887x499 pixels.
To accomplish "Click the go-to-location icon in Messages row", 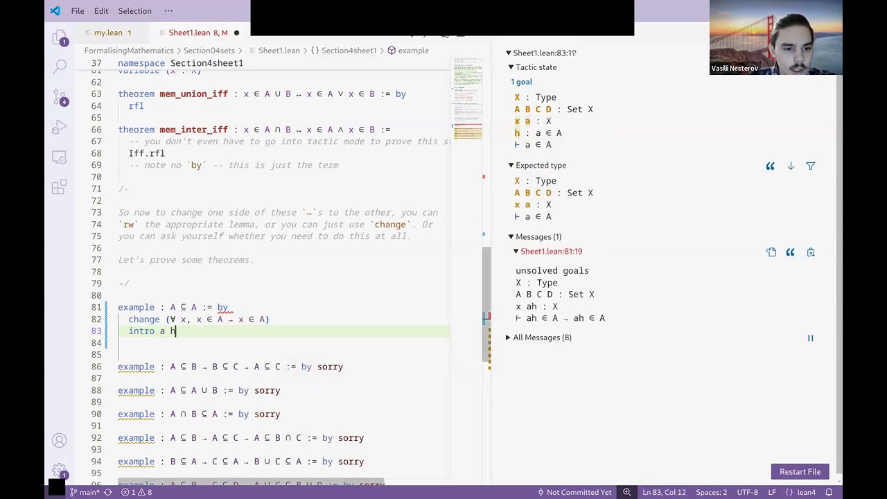I will click(771, 252).
